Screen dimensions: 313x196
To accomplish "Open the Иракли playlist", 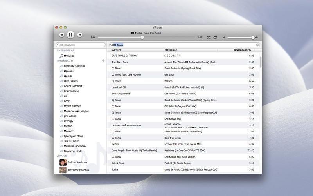I will point(68,71).
